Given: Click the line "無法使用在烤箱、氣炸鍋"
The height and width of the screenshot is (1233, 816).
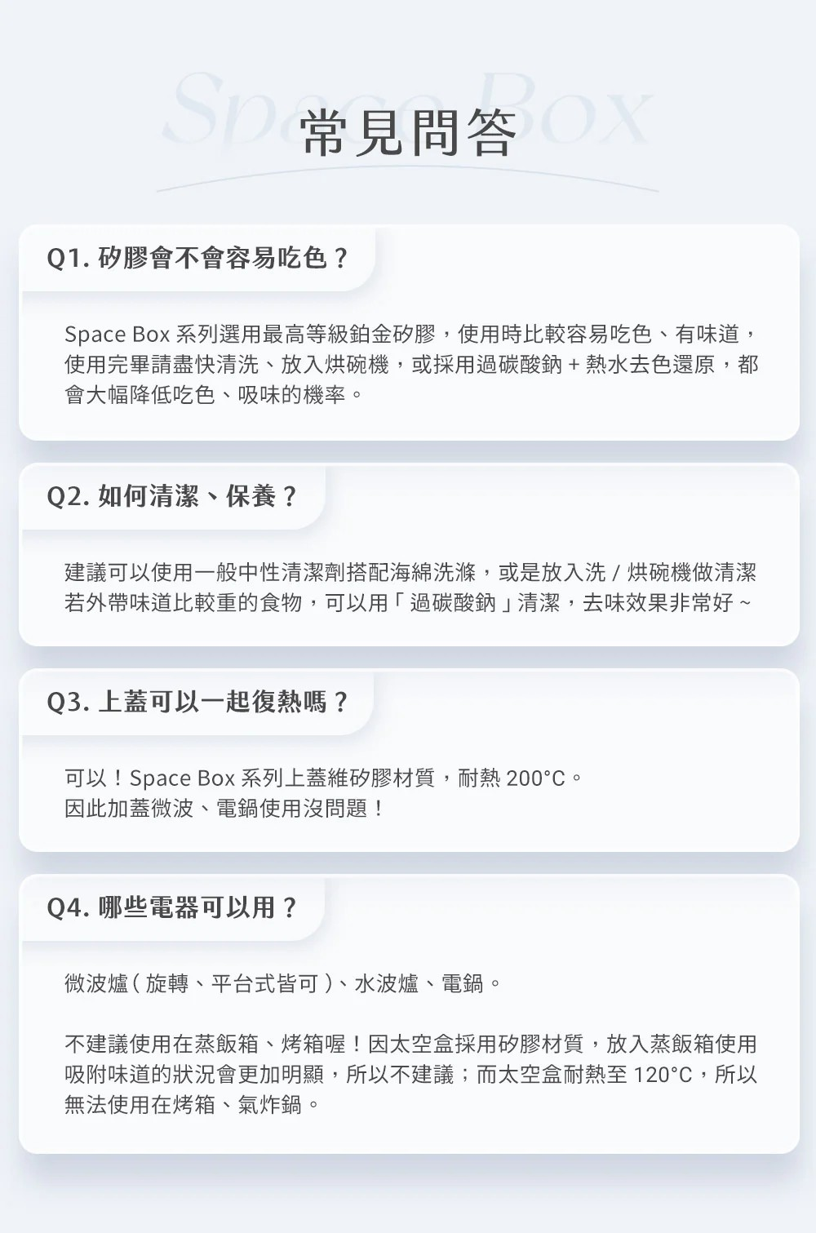Looking at the screenshot, I should click(192, 1105).
